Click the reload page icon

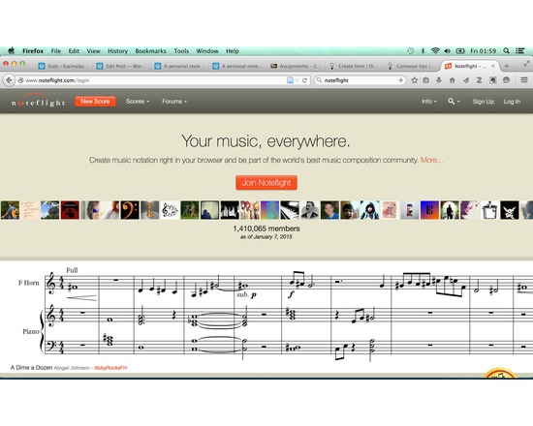pos(304,80)
